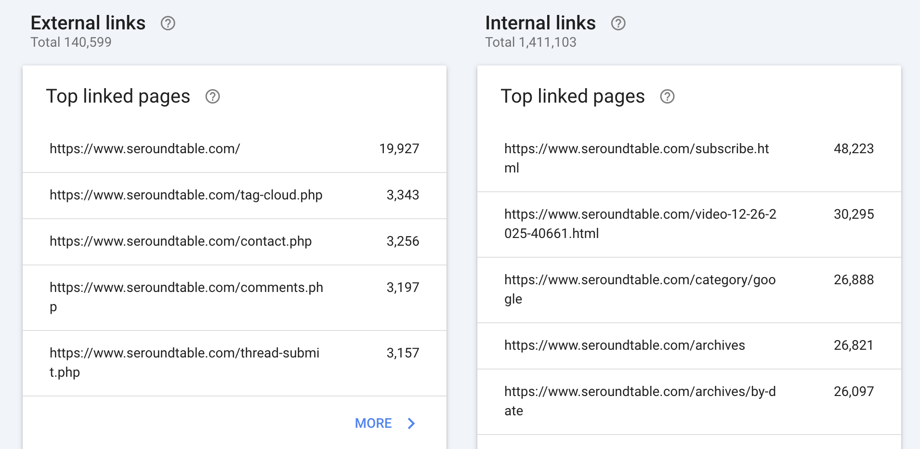The height and width of the screenshot is (449, 920).
Task: Click the help icon beside External links
Action: click(x=168, y=23)
